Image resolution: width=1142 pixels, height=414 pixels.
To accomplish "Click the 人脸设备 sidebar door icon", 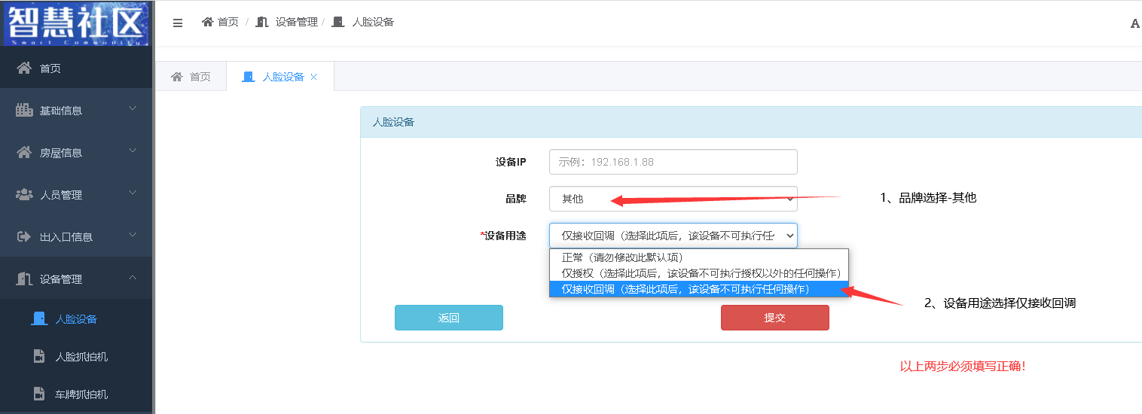I will click(39, 319).
